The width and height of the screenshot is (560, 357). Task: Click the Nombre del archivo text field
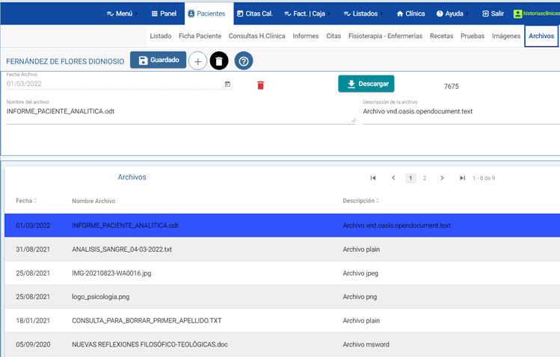click(179, 111)
